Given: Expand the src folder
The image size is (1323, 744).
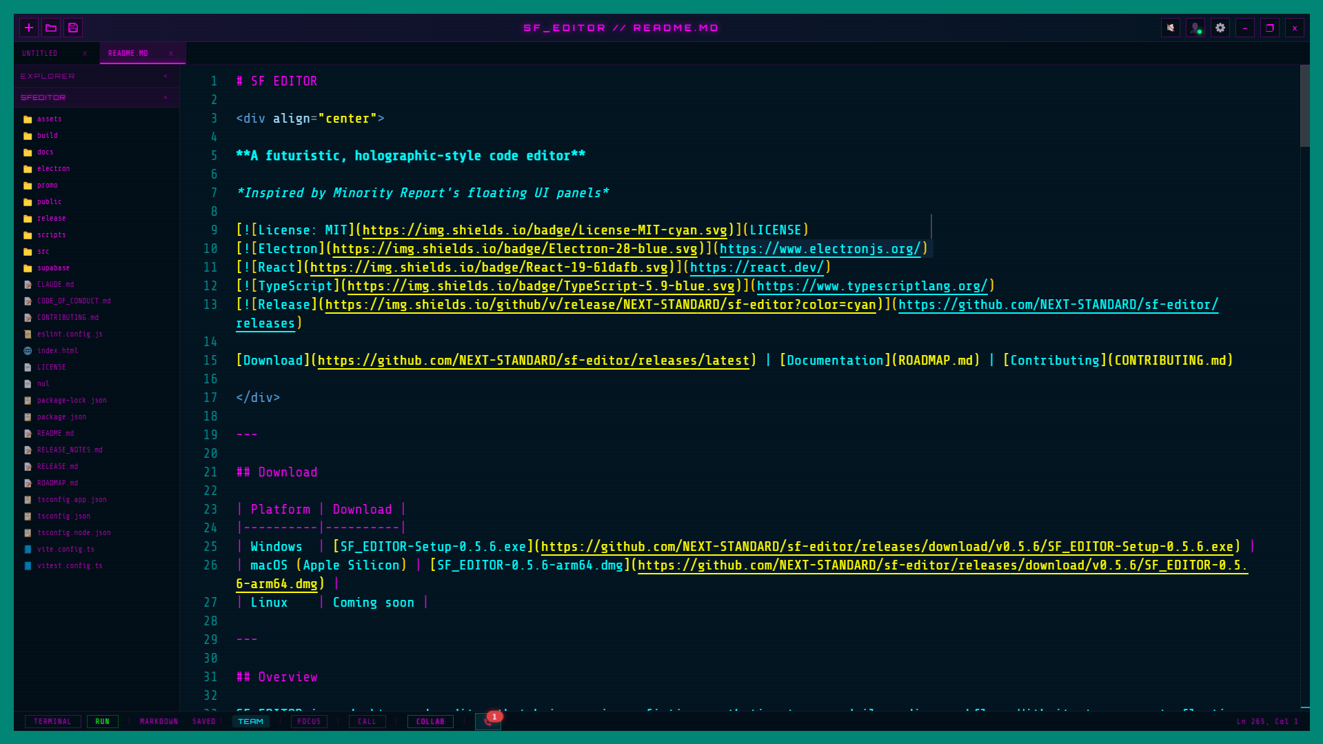Looking at the screenshot, I should coord(97,251).
